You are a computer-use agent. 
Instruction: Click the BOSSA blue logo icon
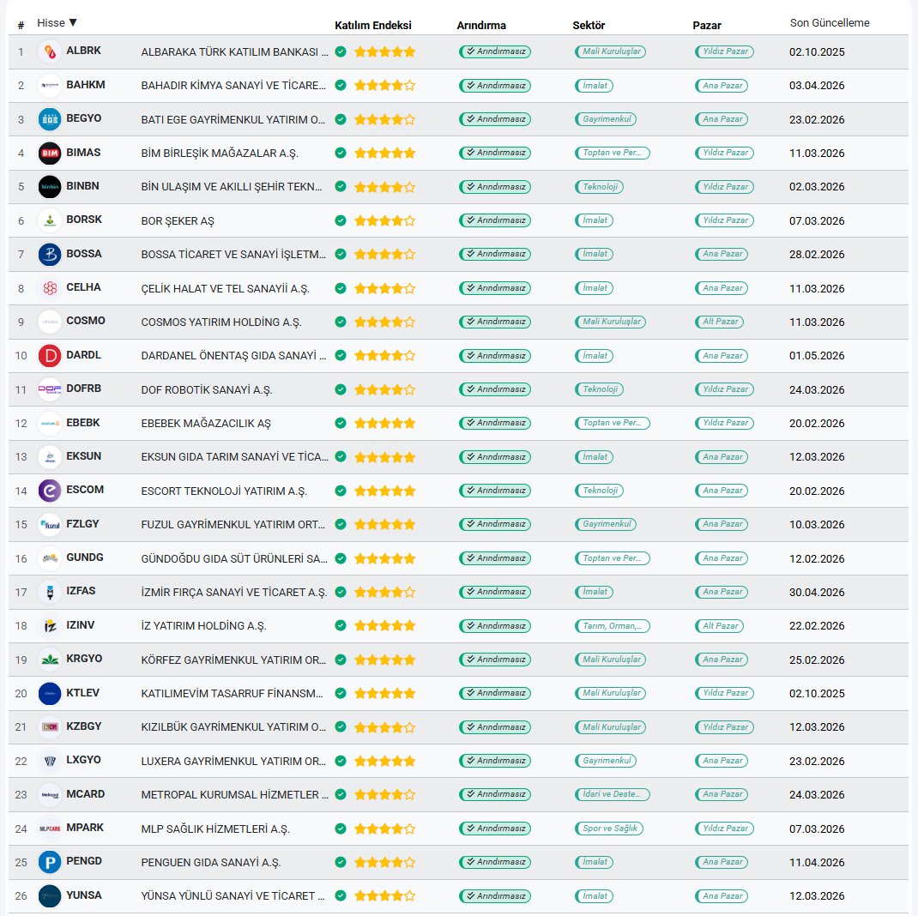click(x=50, y=255)
